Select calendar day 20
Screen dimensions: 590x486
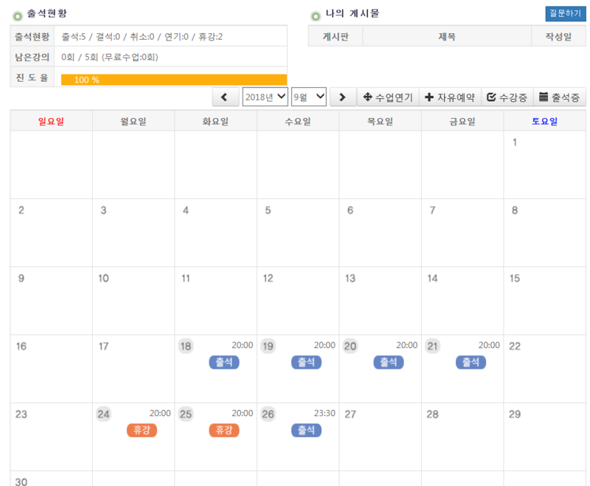[350, 346]
